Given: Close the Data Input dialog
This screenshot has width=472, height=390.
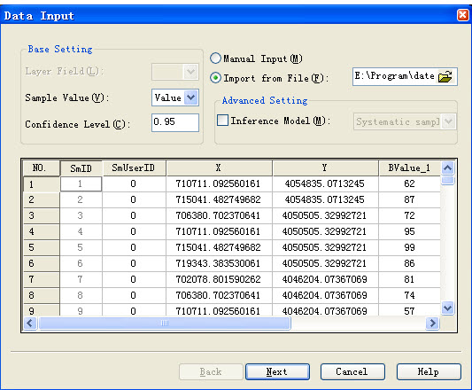Looking at the screenshot, I should [x=463, y=14].
